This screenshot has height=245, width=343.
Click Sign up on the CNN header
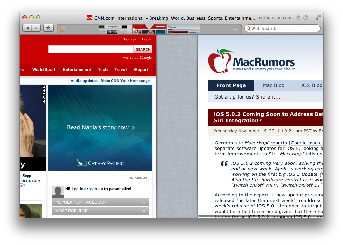pos(129,39)
